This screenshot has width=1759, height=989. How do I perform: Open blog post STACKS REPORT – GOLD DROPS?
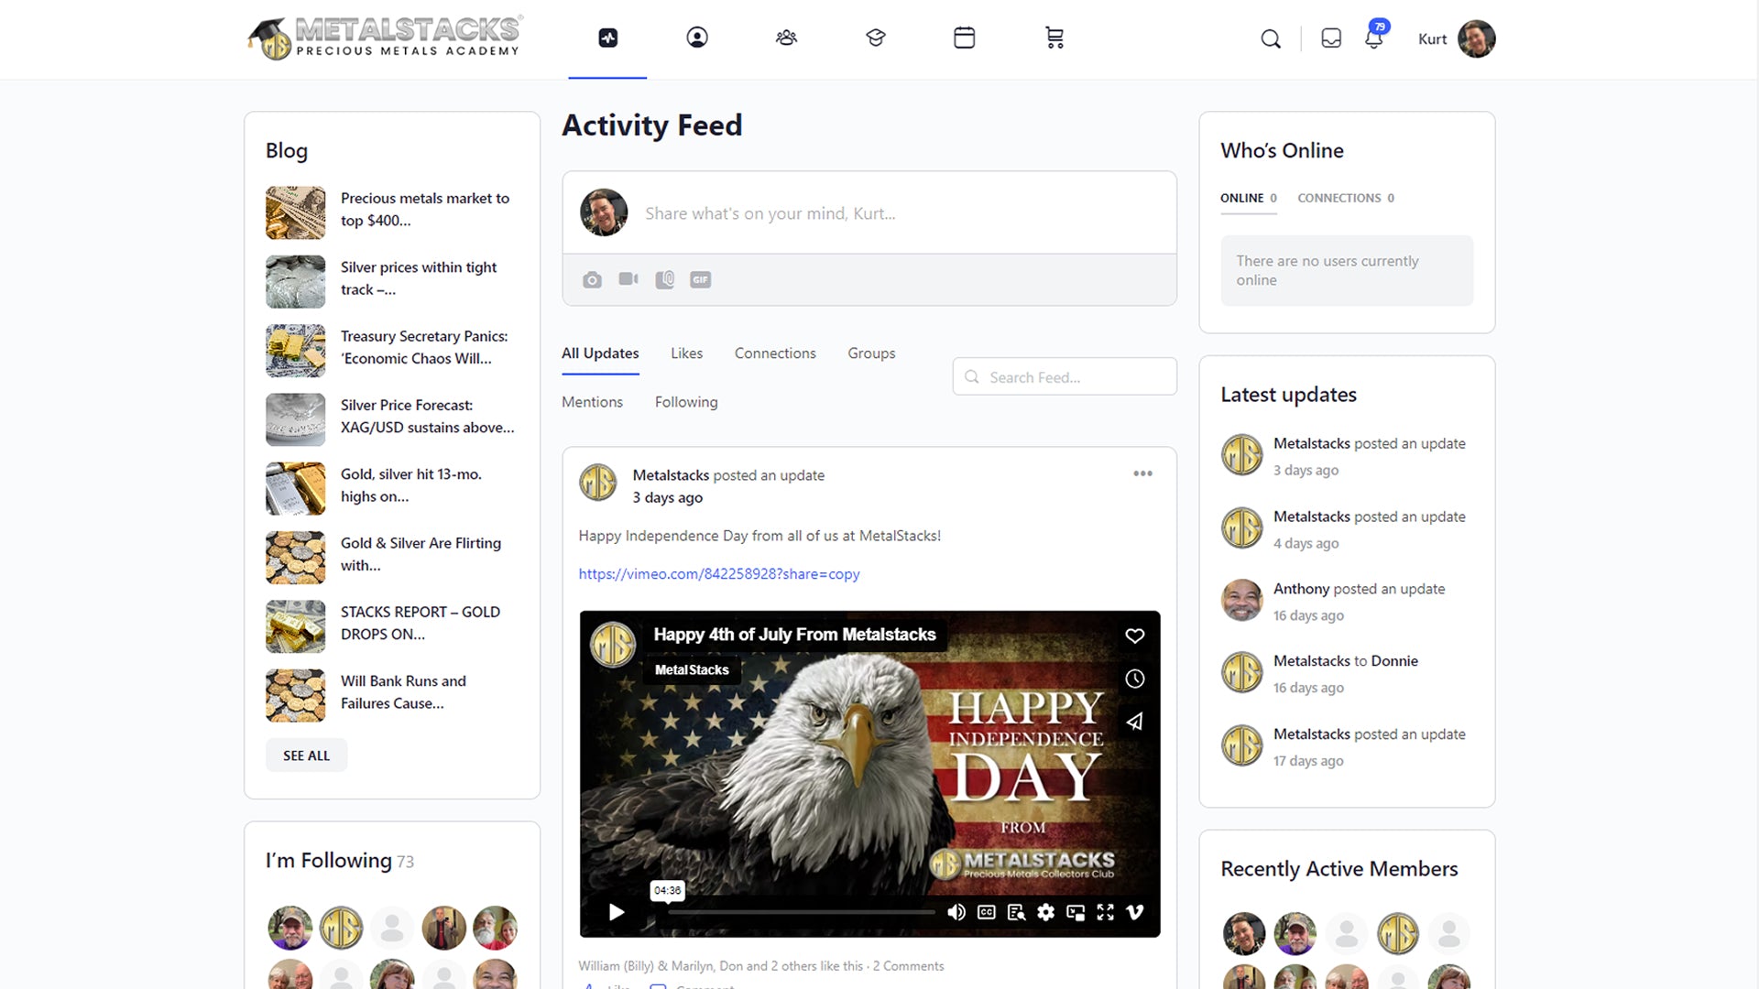(421, 623)
